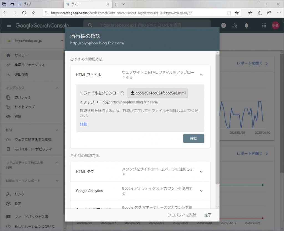Click the 確認 verify button
This screenshot has width=284, height=231.
pyautogui.click(x=194, y=138)
